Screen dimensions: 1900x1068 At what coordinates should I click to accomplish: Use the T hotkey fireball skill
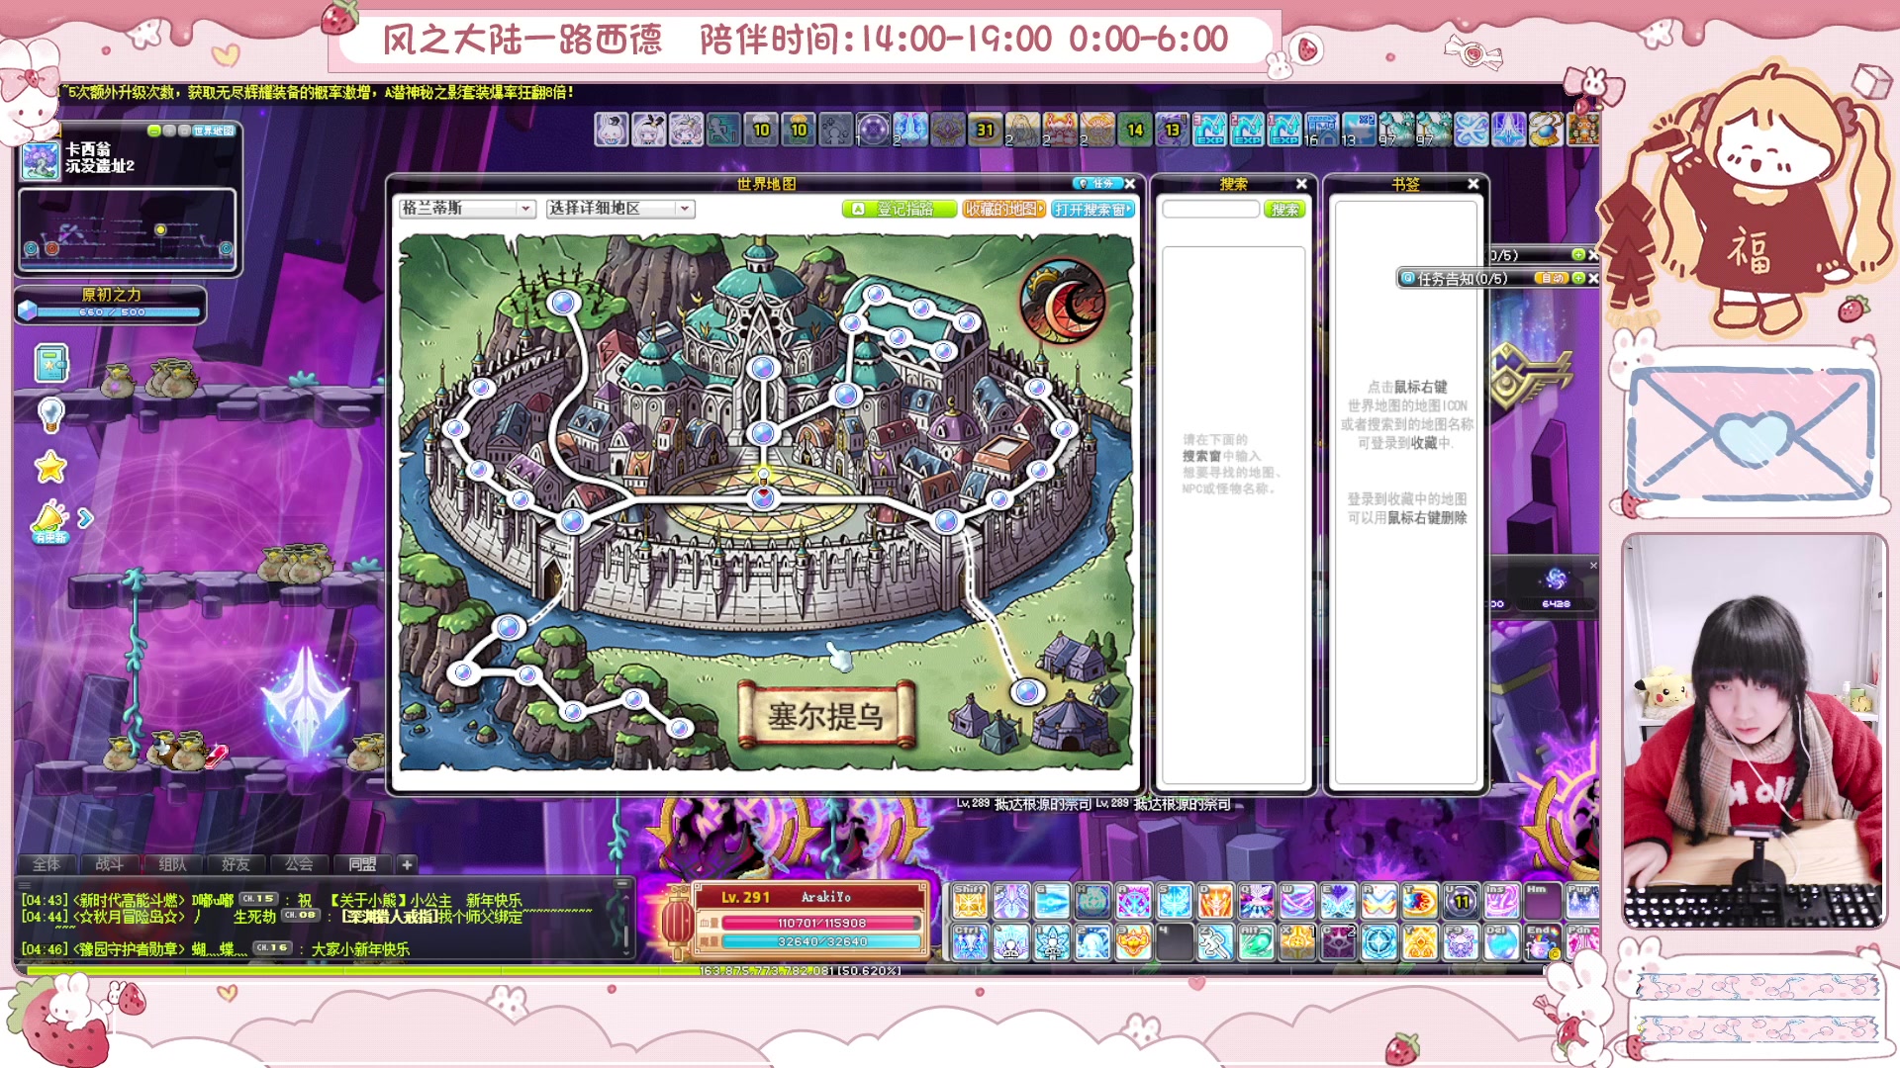[1419, 901]
